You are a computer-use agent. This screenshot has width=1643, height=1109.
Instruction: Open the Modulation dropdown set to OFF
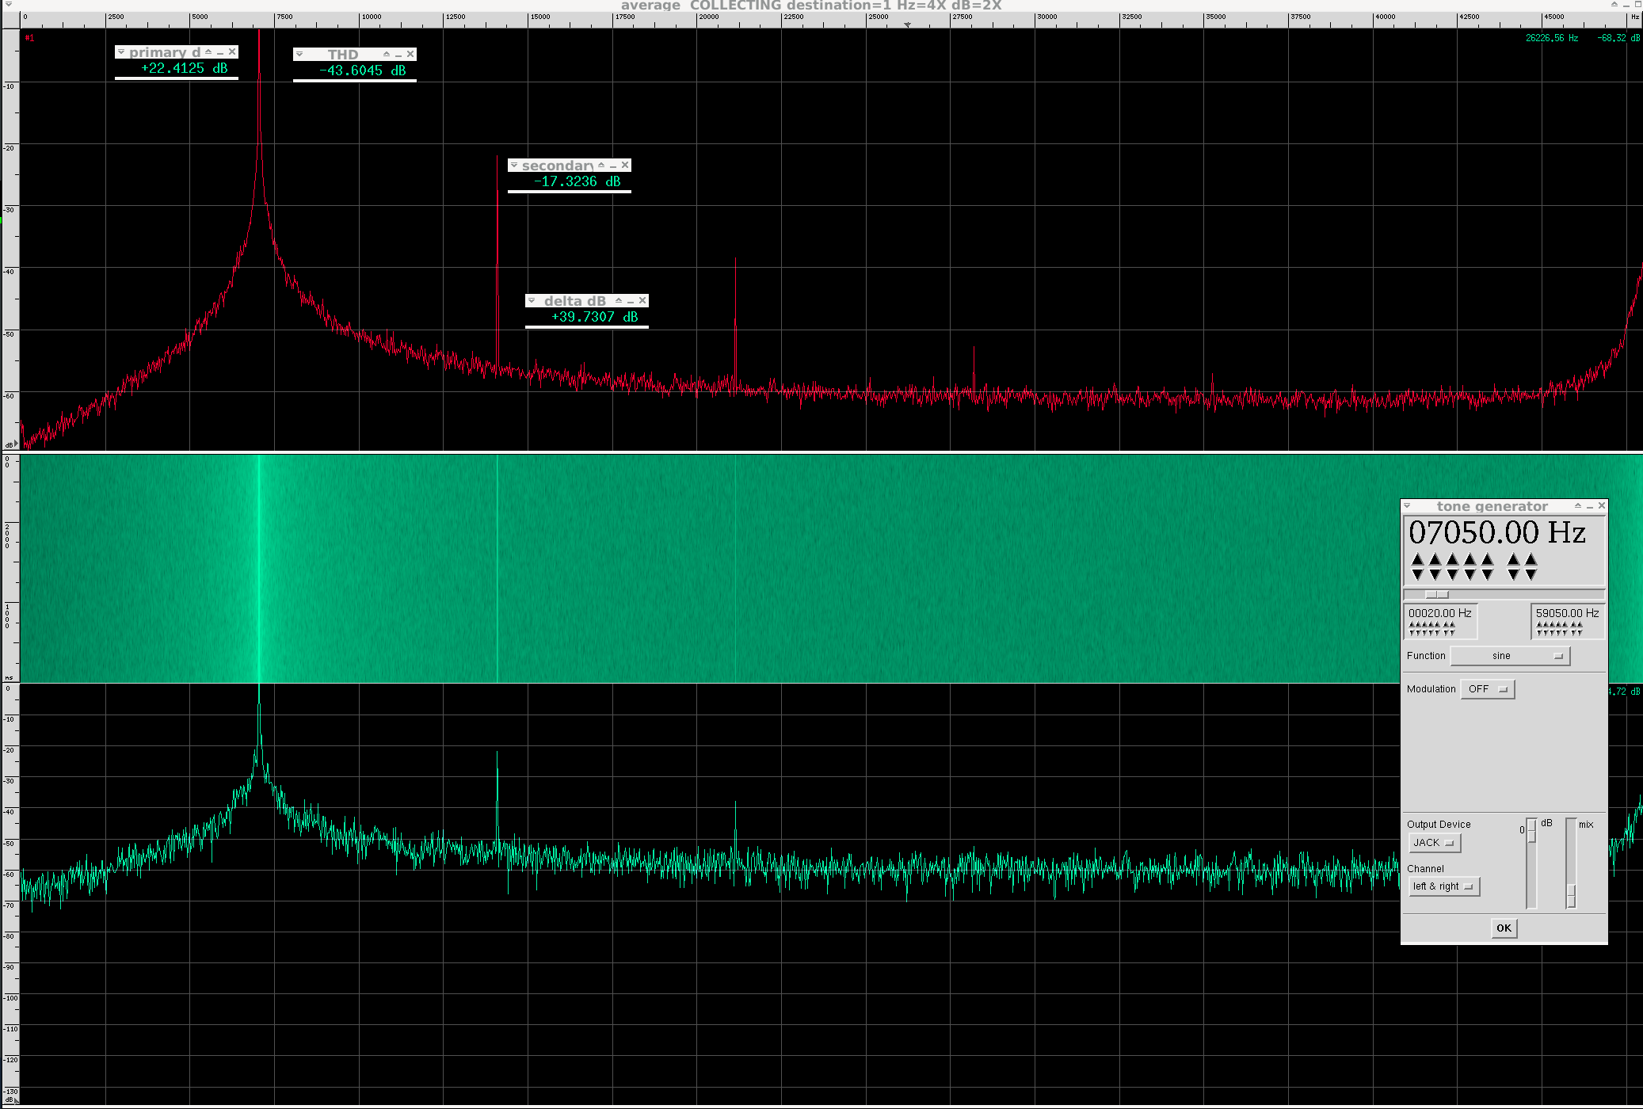point(1488,689)
